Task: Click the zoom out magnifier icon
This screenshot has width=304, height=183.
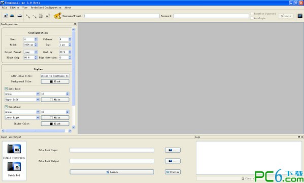Action: pos(35,16)
